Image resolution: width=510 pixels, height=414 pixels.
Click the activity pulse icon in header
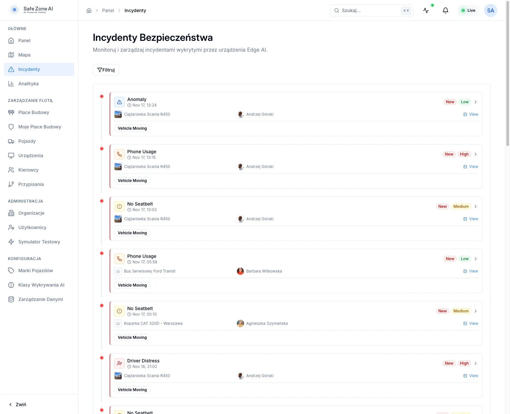pyautogui.click(x=426, y=10)
